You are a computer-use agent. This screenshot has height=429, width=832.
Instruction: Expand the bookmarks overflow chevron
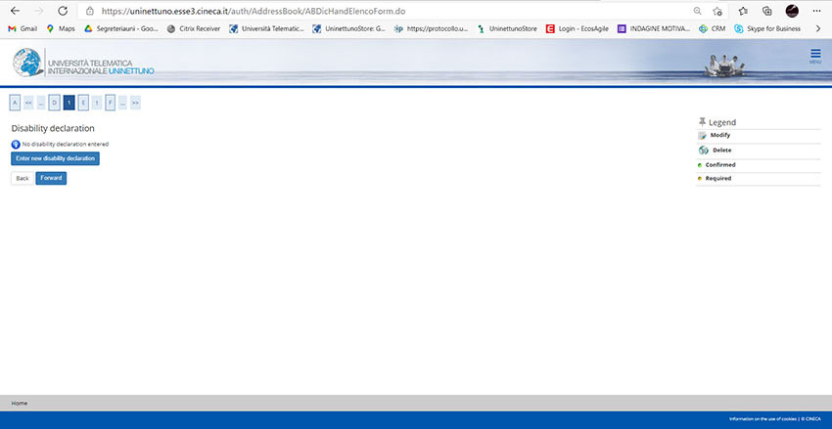click(817, 28)
